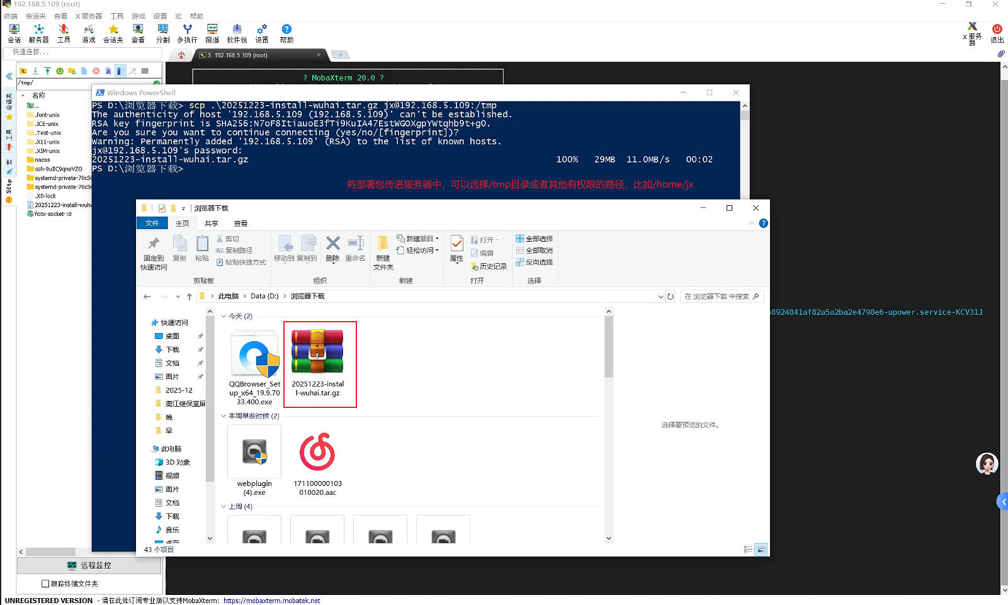
Task: Open MobaXterm home tab icon
Action: pos(181,55)
